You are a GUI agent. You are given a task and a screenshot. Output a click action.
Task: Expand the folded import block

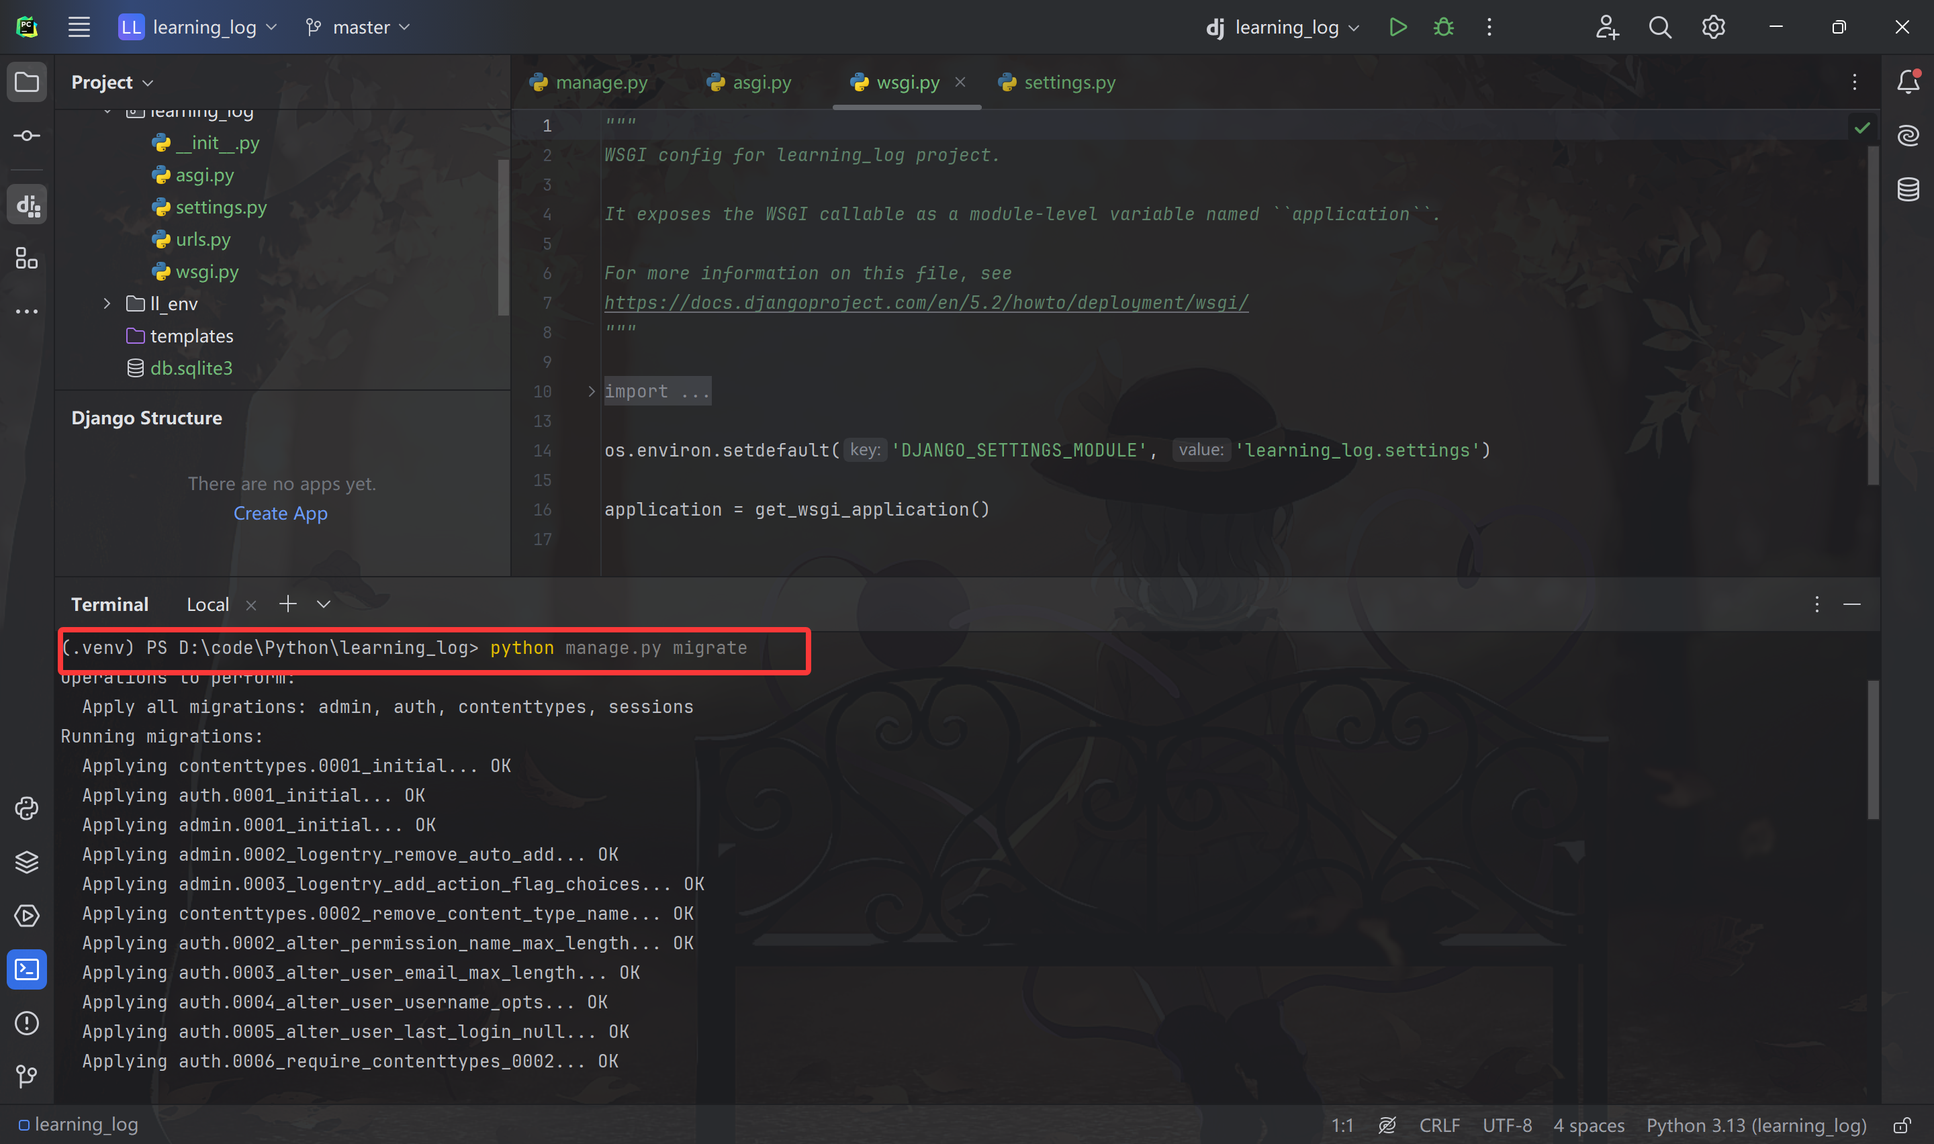(x=591, y=391)
